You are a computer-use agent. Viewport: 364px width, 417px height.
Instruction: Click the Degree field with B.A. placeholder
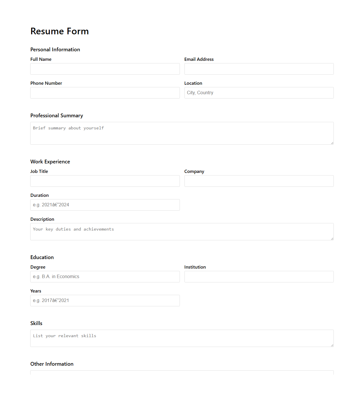pos(105,276)
